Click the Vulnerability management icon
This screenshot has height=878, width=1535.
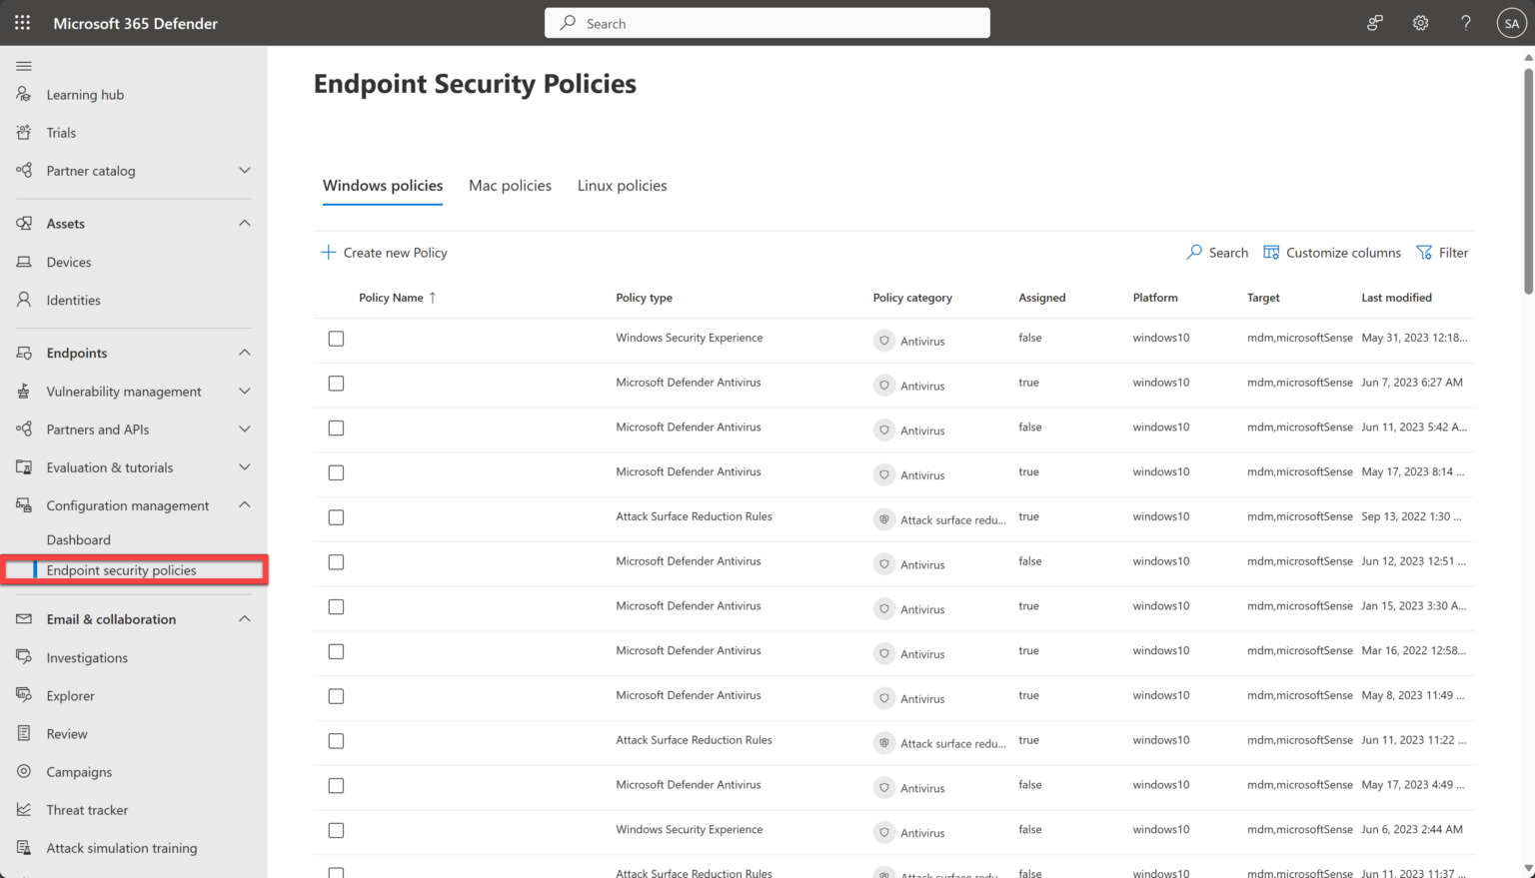point(24,392)
